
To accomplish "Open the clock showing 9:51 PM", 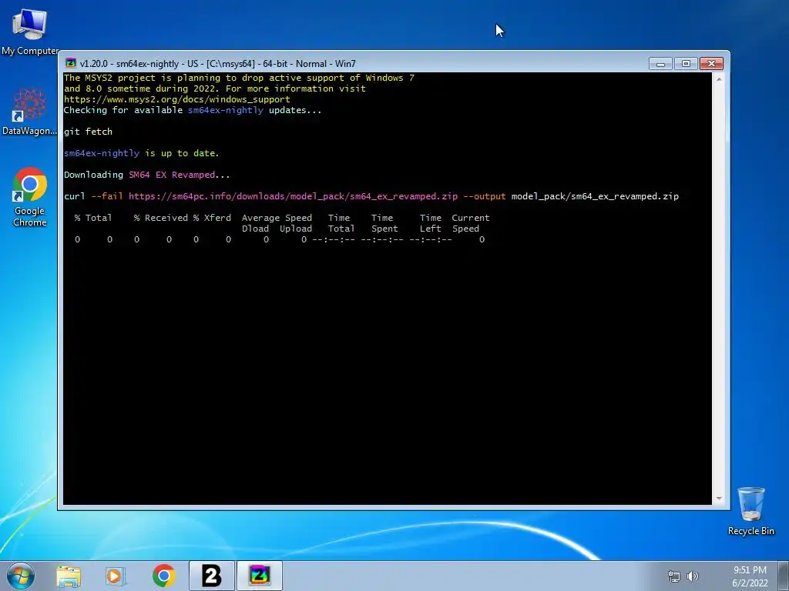I will (x=750, y=570).
